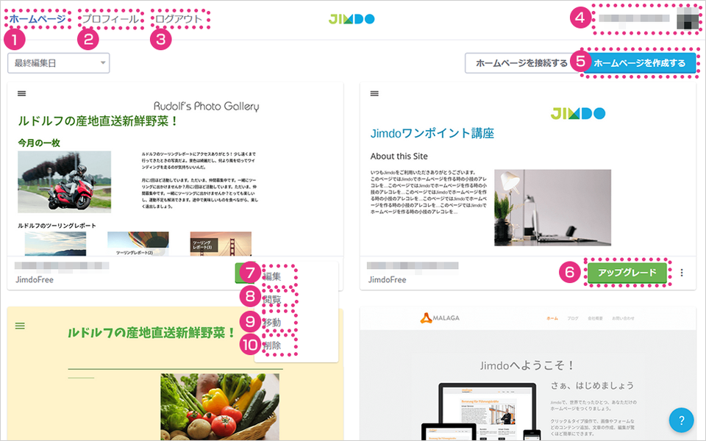Click the hot air balloon ツーリングレポート(2) thumbnail

pyautogui.click(x=138, y=244)
